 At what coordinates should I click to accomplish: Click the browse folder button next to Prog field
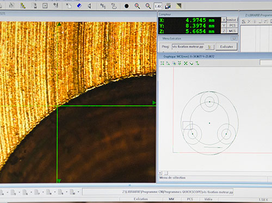pos(210,47)
